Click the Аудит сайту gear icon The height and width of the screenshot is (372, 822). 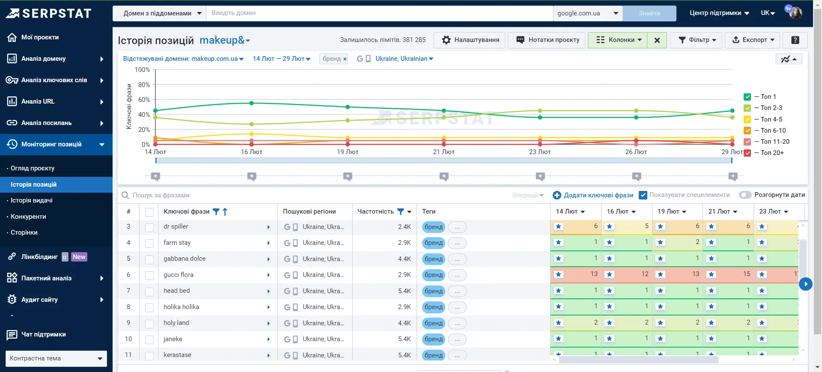(x=12, y=300)
